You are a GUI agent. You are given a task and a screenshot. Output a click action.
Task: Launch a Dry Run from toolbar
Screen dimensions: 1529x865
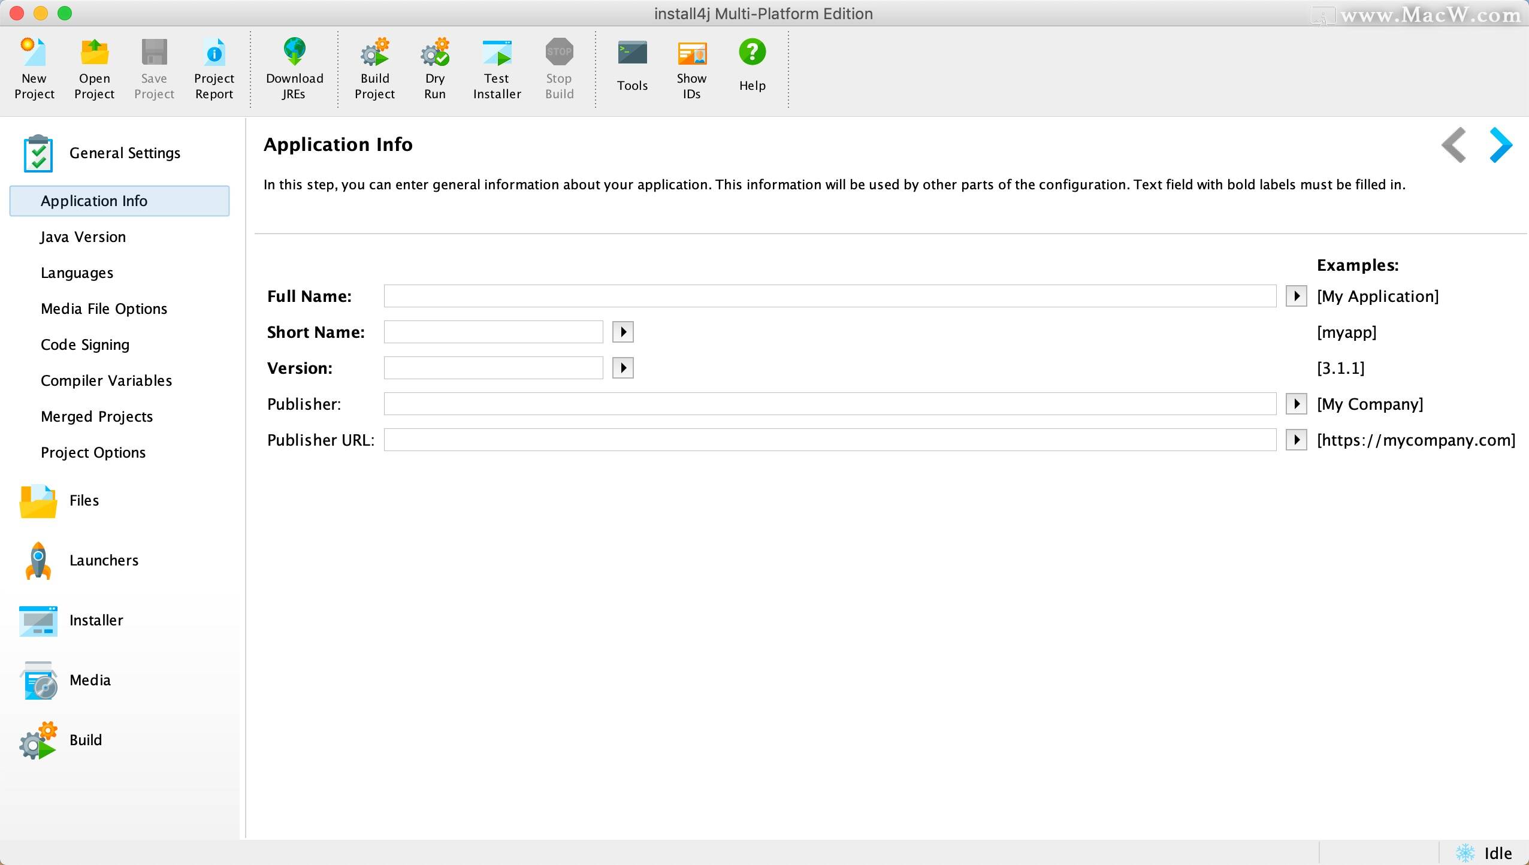click(x=435, y=52)
